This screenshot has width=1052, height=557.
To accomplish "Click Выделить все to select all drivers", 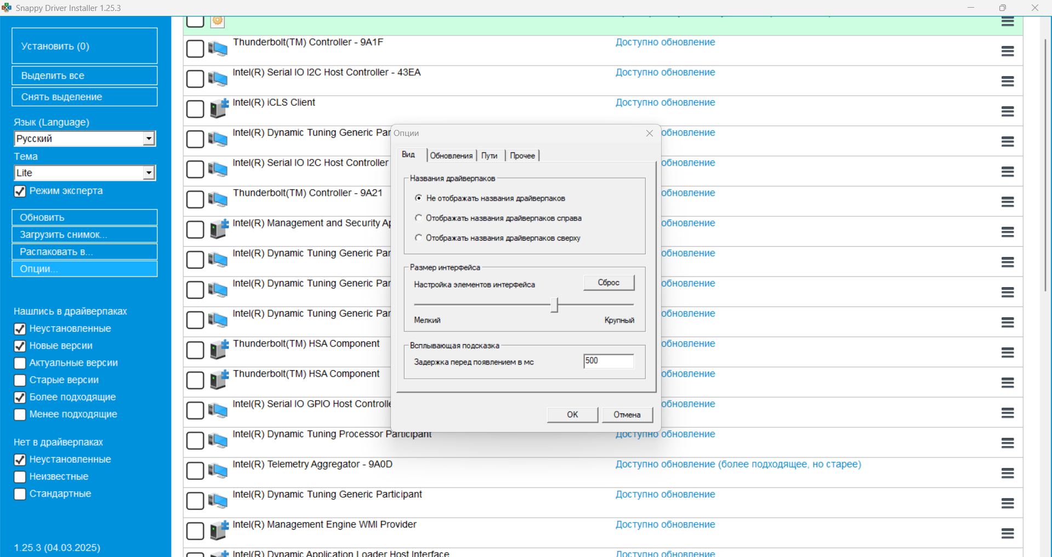I will coord(84,76).
